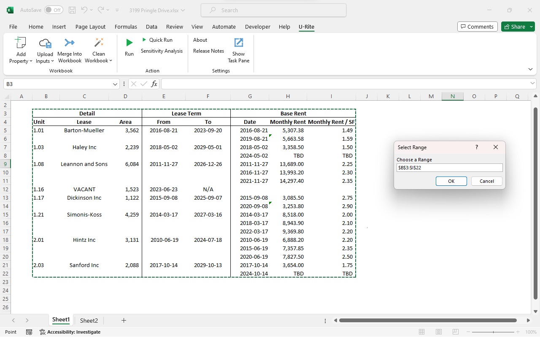Show the U-Rite Task Pane
Image resolution: width=540 pixels, height=337 pixels.
coord(238,50)
